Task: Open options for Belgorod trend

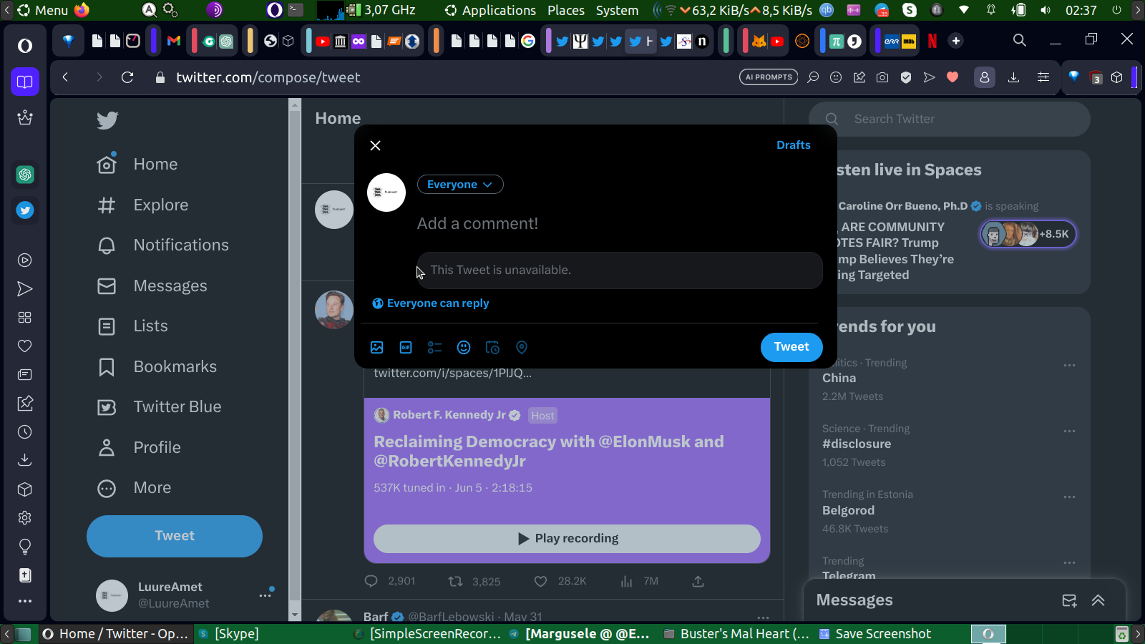Action: (x=1069, y=497)
